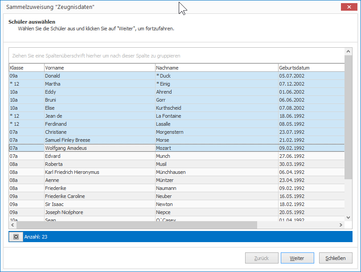Close the Sammelzuweisung dialog with the red X

(x=349, y=7)
